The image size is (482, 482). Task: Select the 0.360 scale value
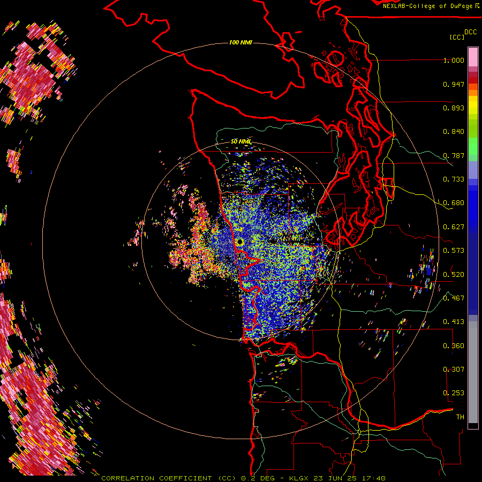[x=454, y=345]
